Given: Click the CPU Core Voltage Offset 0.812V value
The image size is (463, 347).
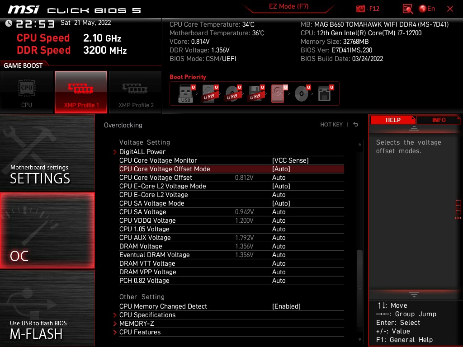Looking at the screenshot, I should click(244, 178).
